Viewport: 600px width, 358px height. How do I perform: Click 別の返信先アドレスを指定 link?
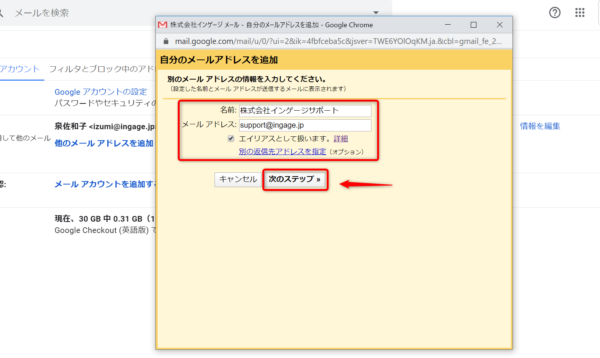point(282,152)
